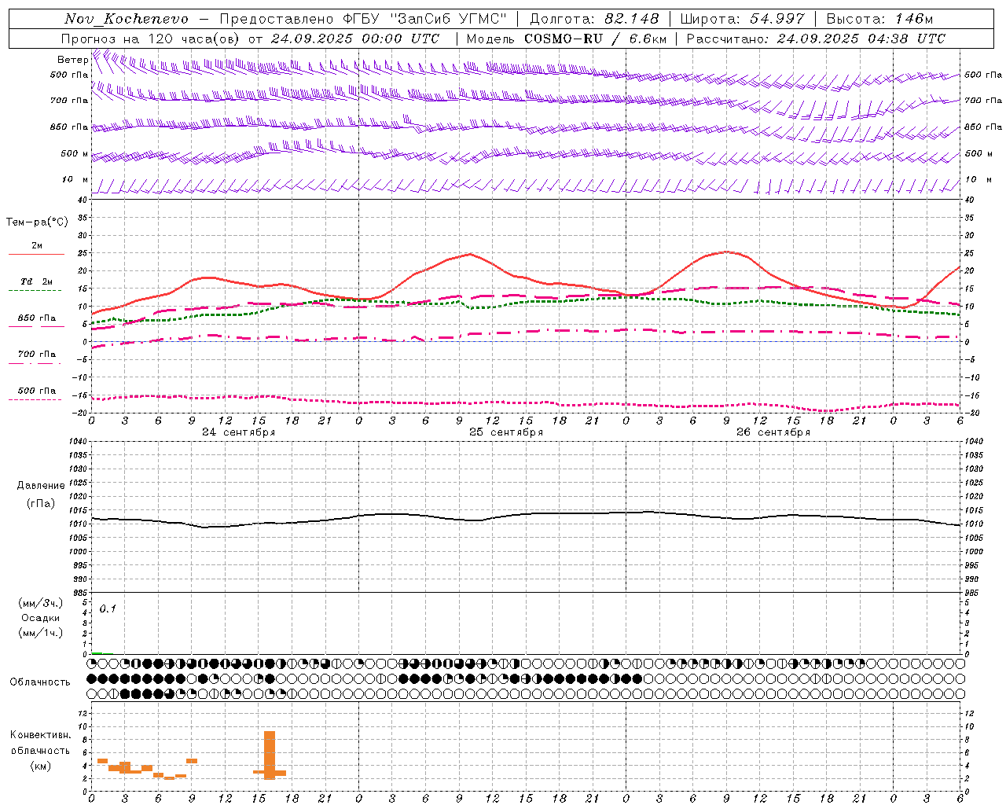Click the Высота: 146м value
1006x805 pixels.
tap(879, 19)
